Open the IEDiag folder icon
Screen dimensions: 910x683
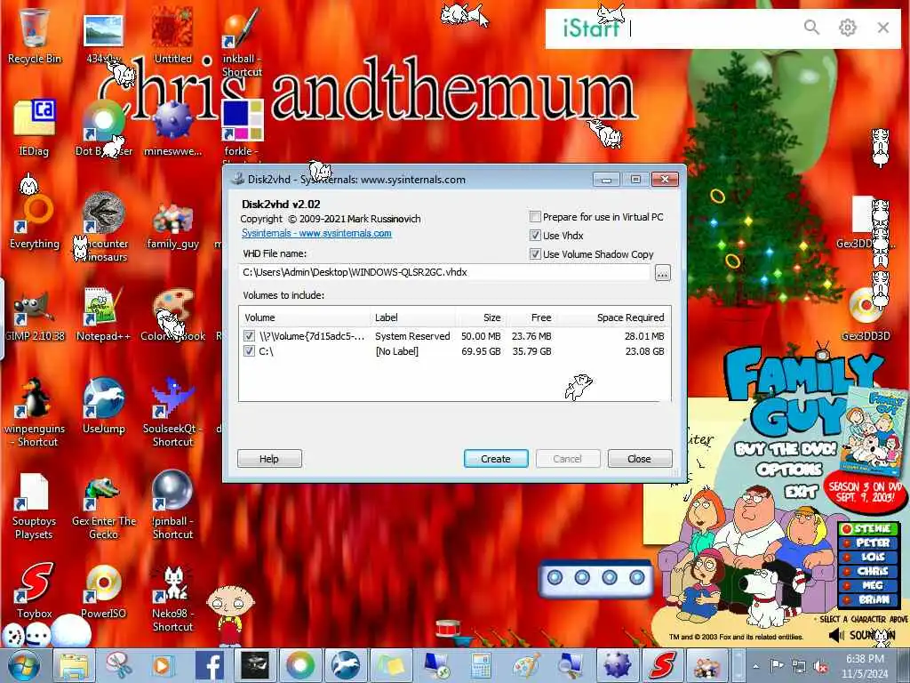coord(34,128)
